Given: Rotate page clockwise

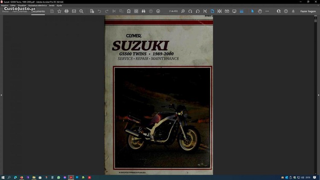Looking at the screenshot, I should (x=190, y=11).
